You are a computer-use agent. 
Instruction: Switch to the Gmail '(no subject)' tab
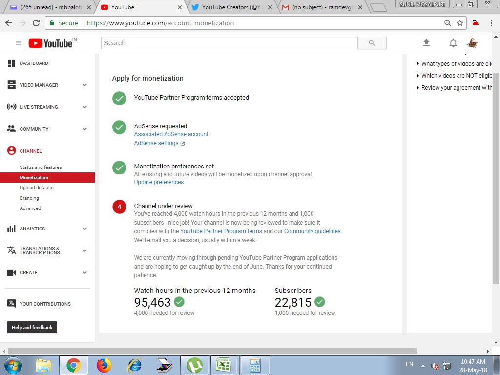(x=323, y=7)
